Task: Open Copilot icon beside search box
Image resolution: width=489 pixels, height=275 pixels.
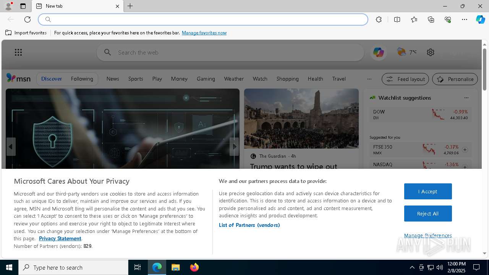Action: click(379, 52)
